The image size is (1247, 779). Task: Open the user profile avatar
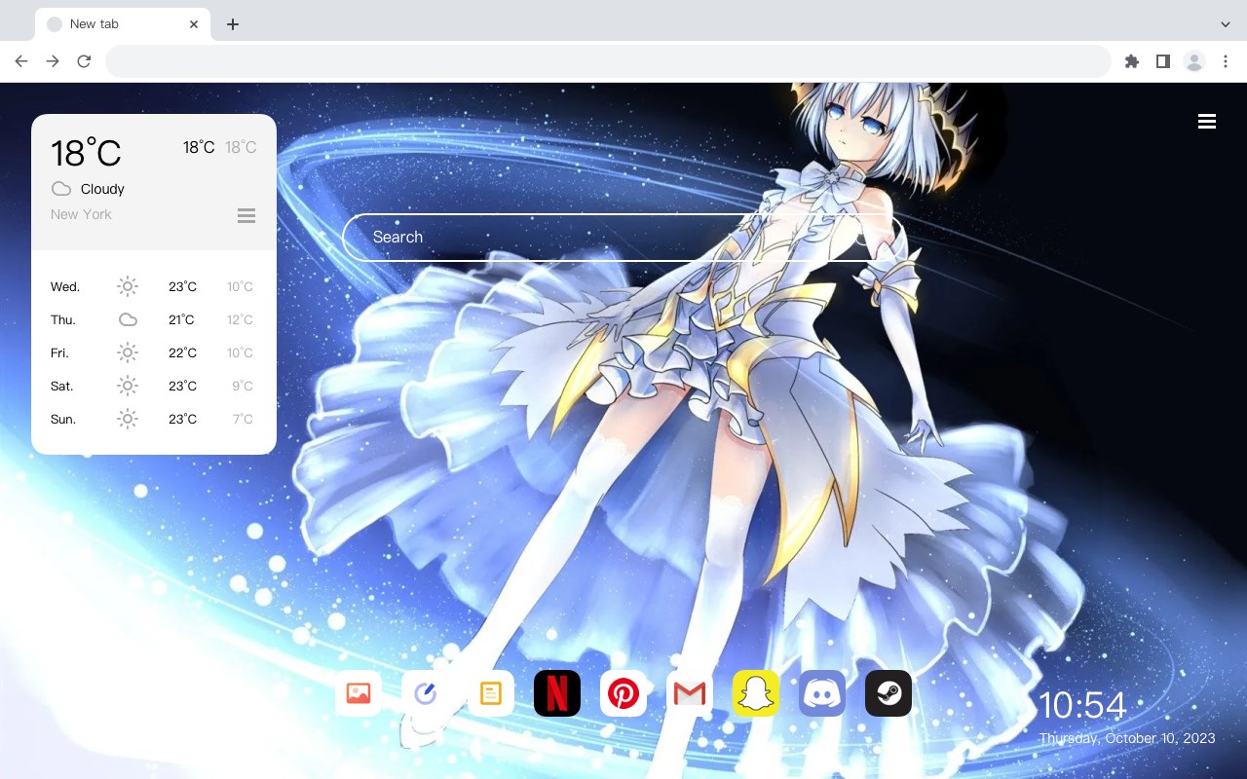tap(1194, 61)
